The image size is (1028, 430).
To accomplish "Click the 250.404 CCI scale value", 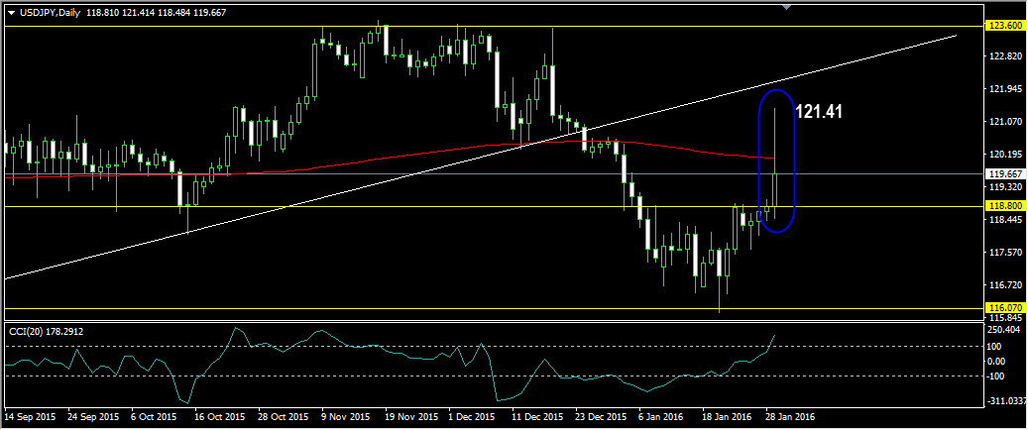I will (x=1005, y=330).
